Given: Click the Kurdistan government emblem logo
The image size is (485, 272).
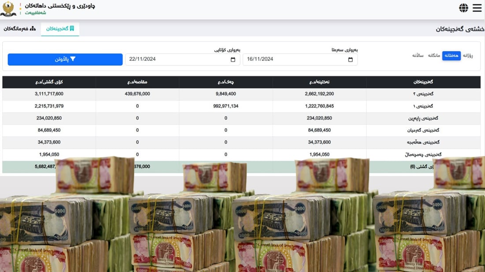Looking at the screenshot, I should [x=8, y=9].
